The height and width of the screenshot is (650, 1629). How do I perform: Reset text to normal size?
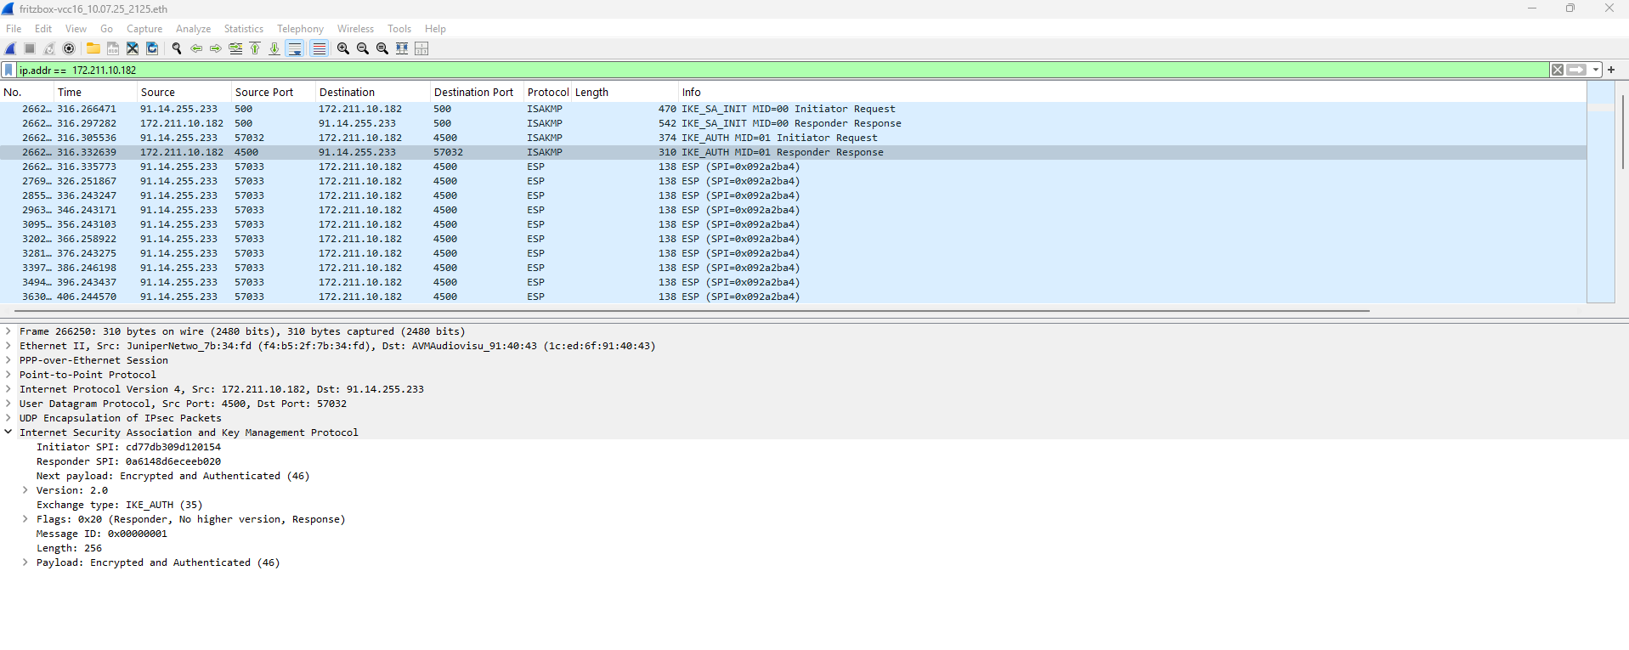point(382,48)
